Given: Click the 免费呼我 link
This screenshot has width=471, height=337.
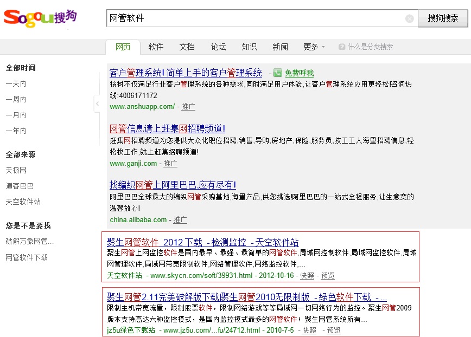Looking at the screenshot, I should coord(299,73).
